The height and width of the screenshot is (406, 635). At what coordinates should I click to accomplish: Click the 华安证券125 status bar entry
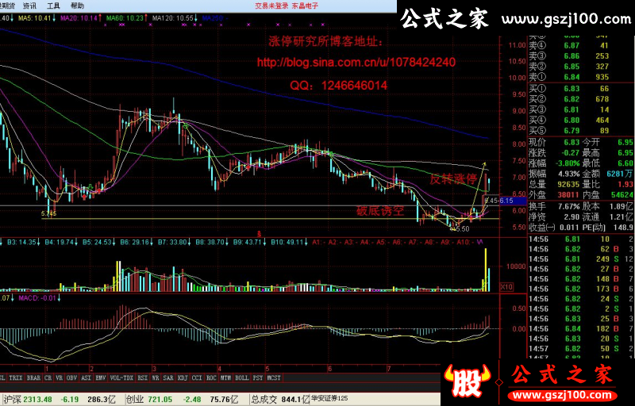tap(329, 400)
